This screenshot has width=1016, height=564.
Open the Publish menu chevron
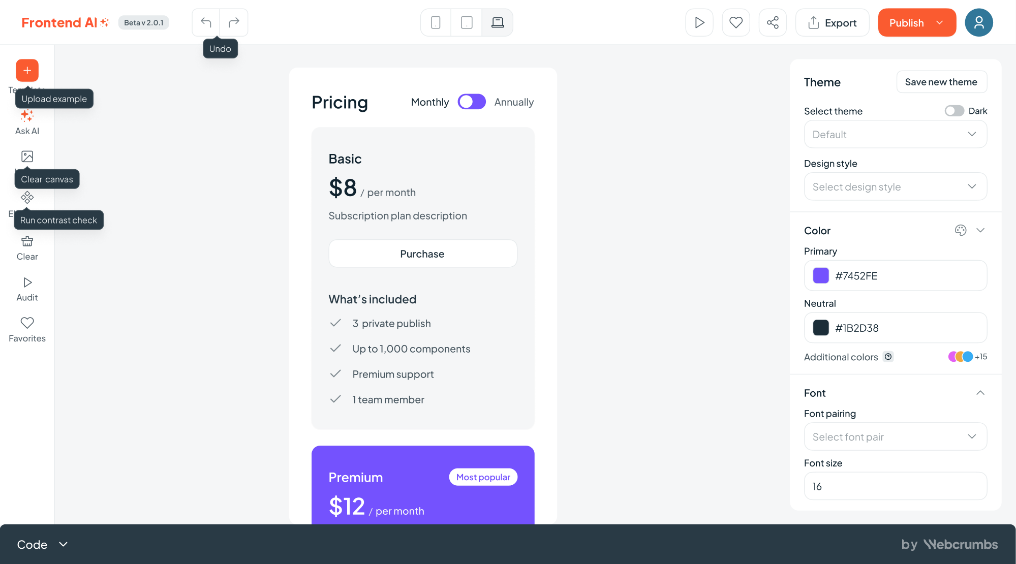(940, 22)
